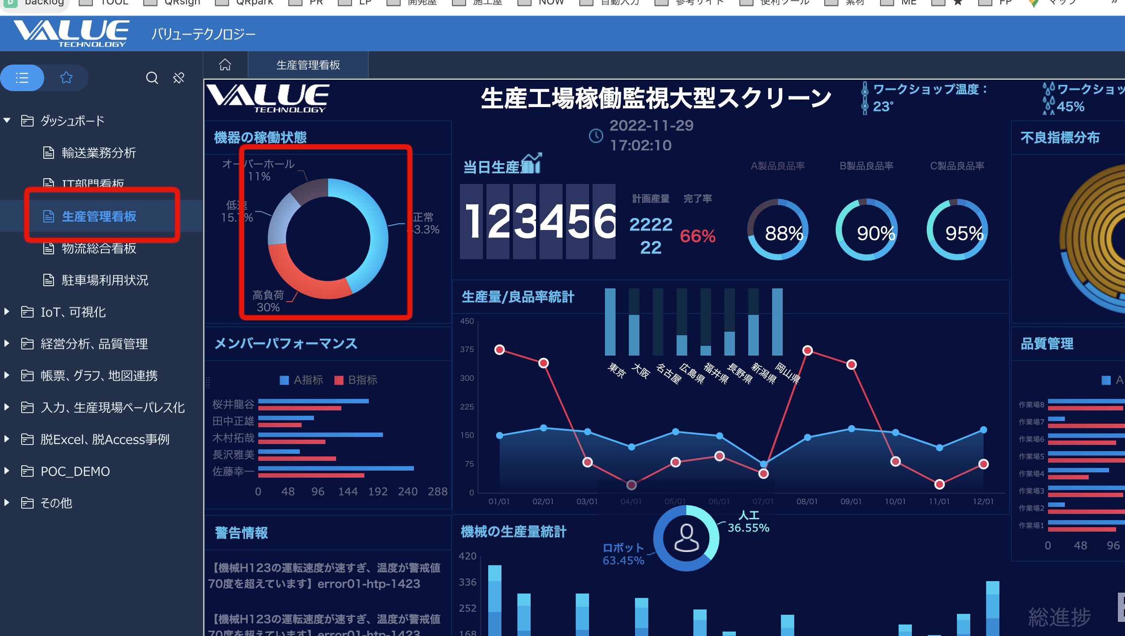Open 輸送業務分析 report
This screenshot has width=1125, height=636.
click(x=99, y=153)
